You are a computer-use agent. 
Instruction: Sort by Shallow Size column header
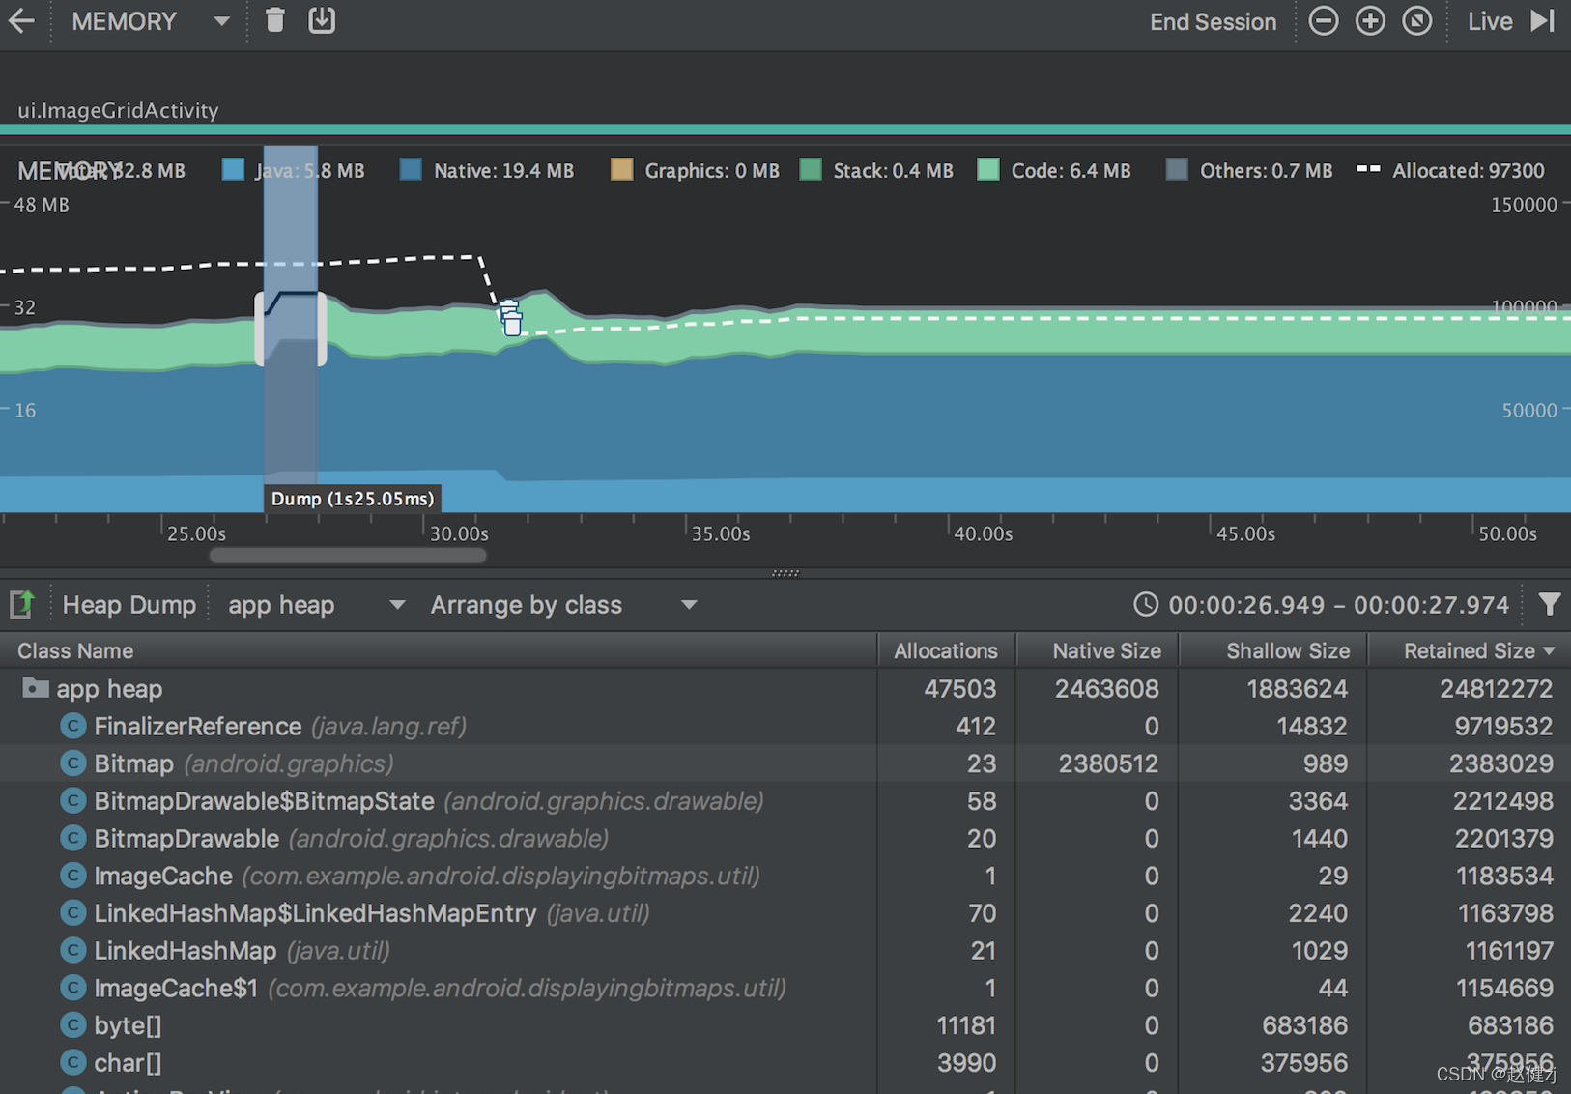coord(1273,650)
